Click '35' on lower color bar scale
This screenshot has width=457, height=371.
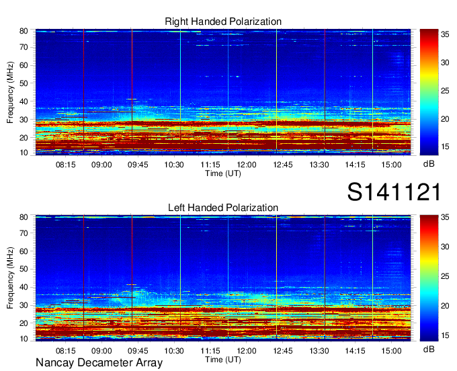pyautogui.click(x=445, y=217)
